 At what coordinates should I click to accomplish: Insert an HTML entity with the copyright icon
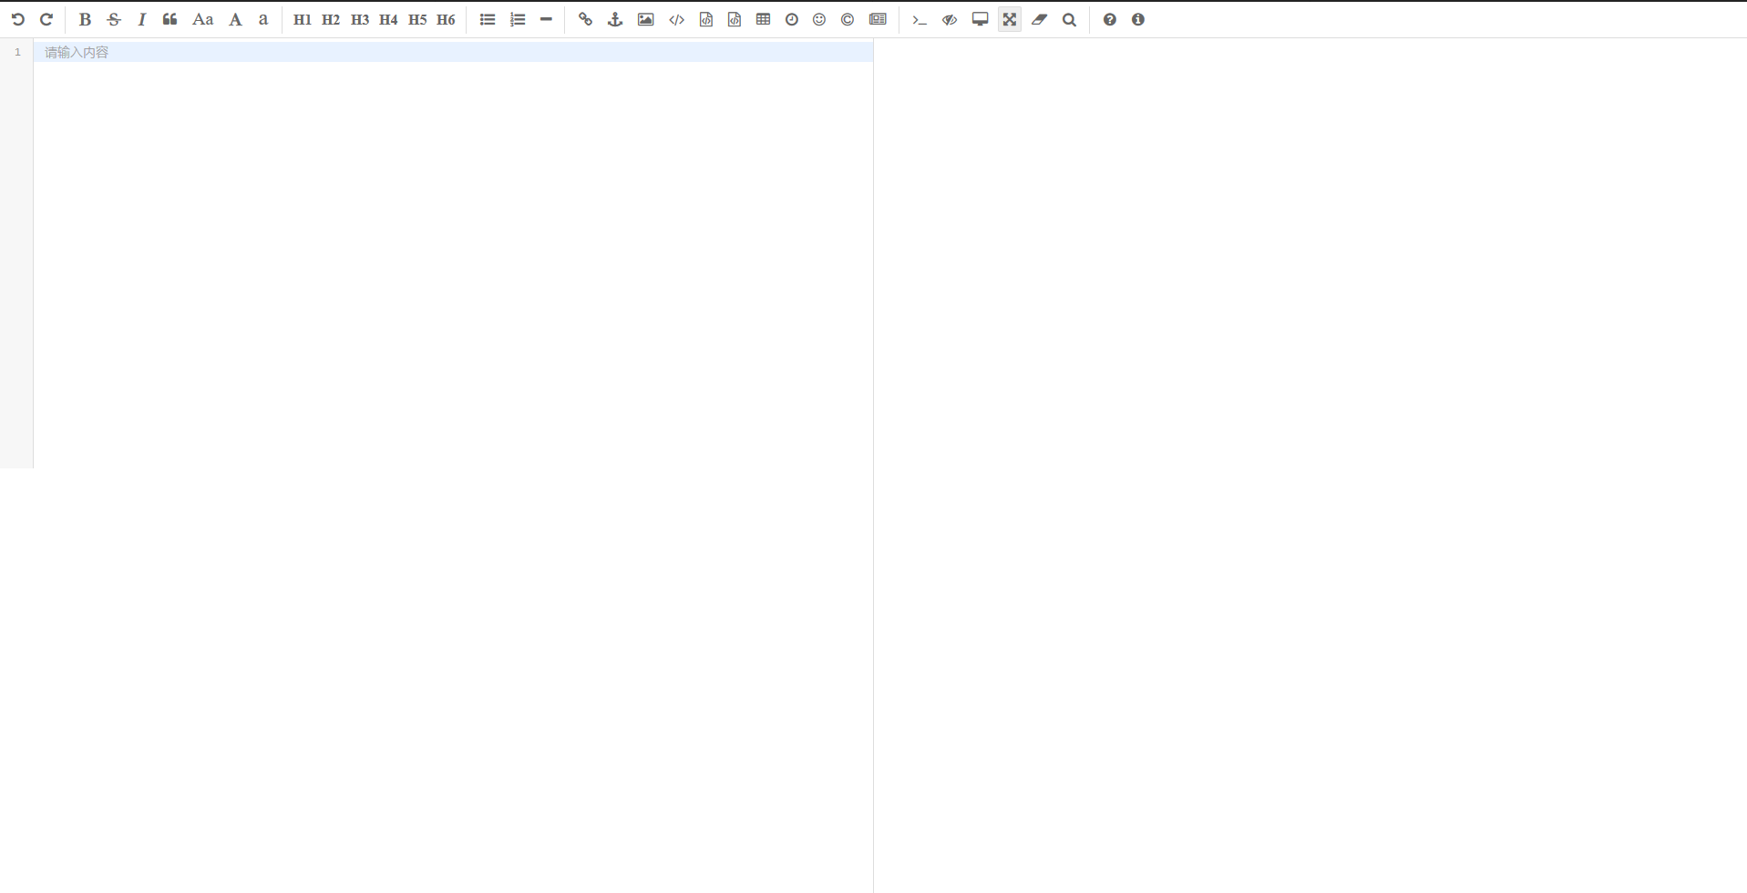pyautogui.click(x=848, y=19)
